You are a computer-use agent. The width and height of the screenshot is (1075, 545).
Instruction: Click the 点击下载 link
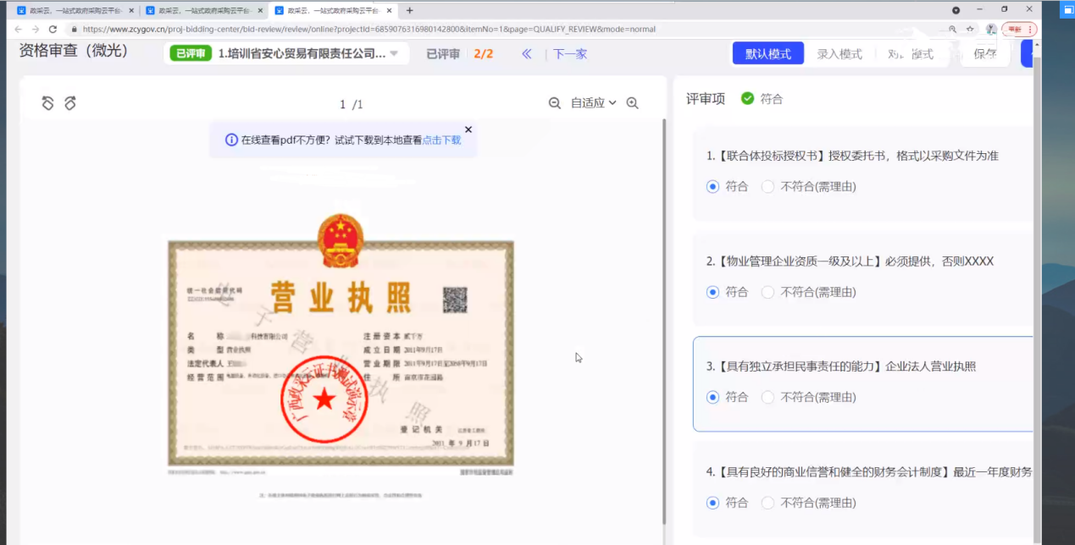pos(441,140)
